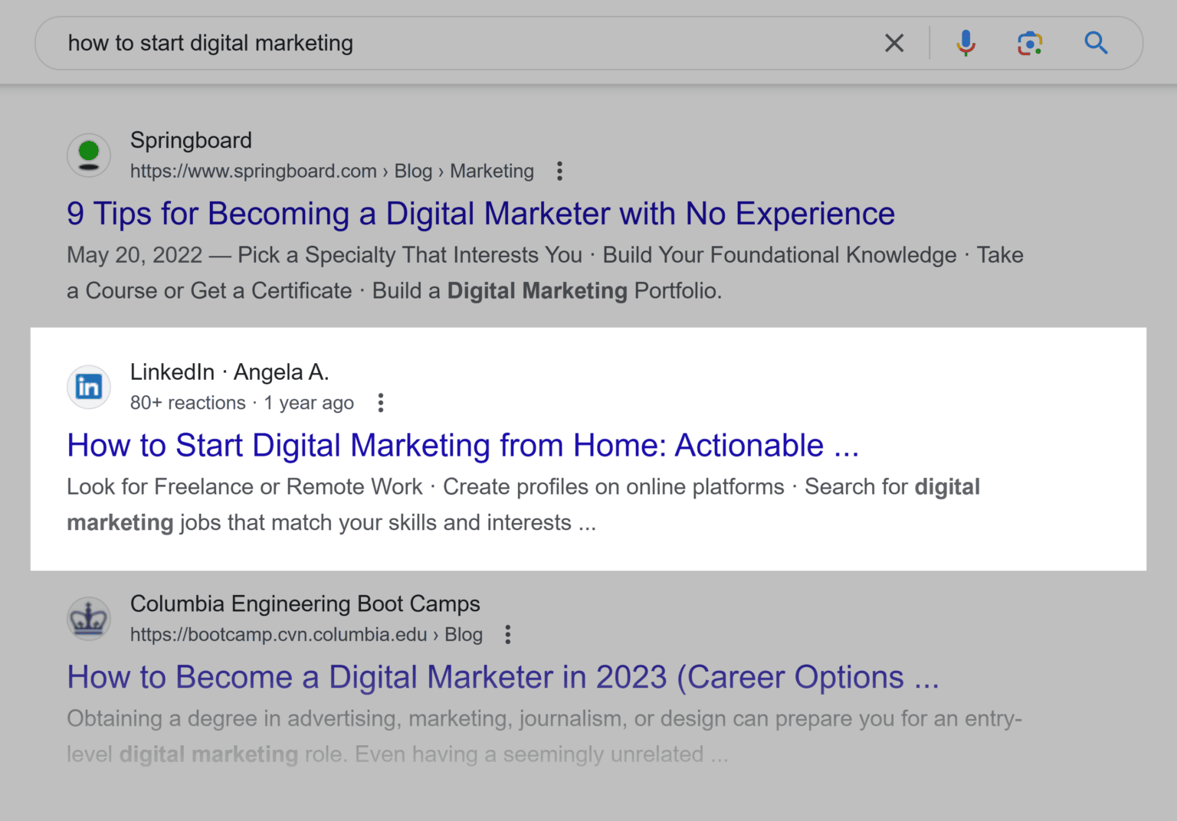This screenshot has width=1177, height=821.
Task: Open '9 Tips for Becoming a Digital Marketer' link
Action: 480,214
